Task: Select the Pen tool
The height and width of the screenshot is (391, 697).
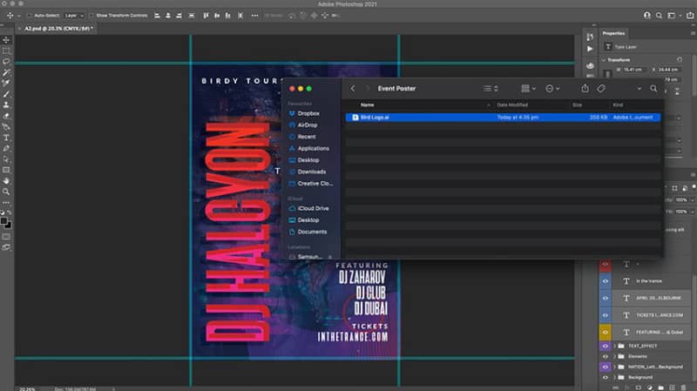Action: pos(6,148)
